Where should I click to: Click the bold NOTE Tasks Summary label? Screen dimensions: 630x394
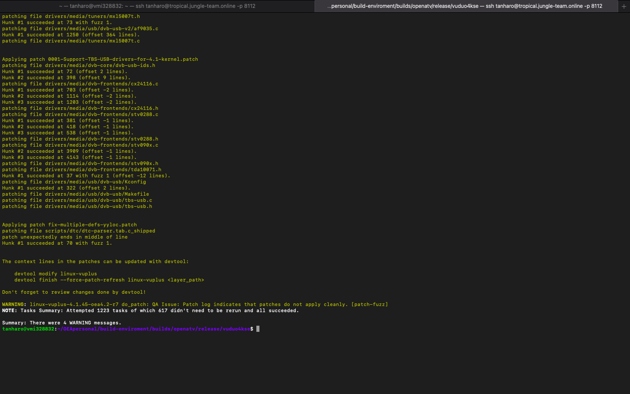pyautogui.click(x=9, y=310)
